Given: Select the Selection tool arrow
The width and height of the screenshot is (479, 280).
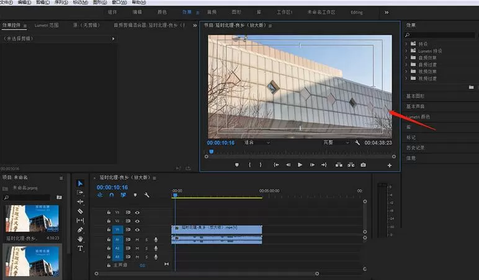Looking at the screenshot, I should pos(80,183).
